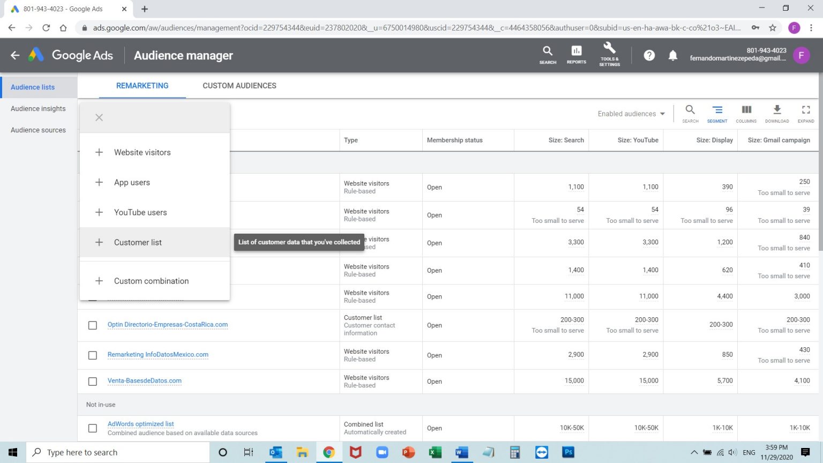823x463 pixels.
Task: Click the back arrow beside Google Ads logo
Action: (15, 55)
